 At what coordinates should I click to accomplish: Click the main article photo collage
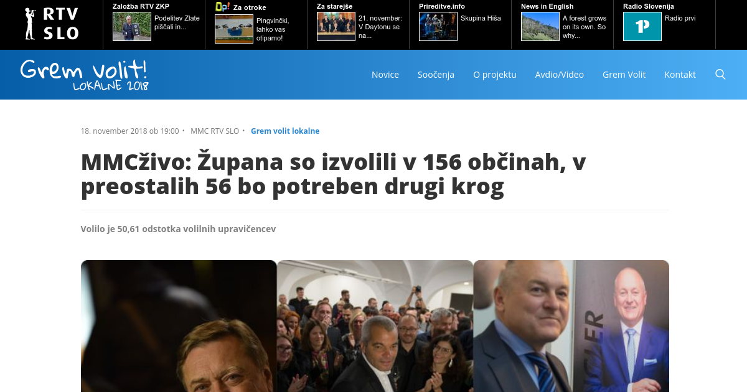coord(375,326)
